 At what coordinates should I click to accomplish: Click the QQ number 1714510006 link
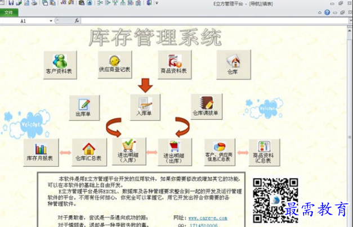[204, 225]
